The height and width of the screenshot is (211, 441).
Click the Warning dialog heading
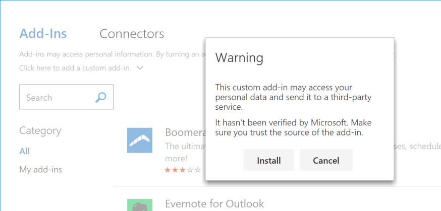239,58
